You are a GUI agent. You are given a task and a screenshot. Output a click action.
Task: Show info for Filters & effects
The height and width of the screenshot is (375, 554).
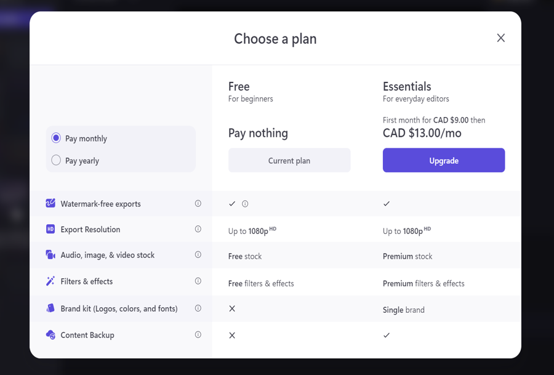198,281
